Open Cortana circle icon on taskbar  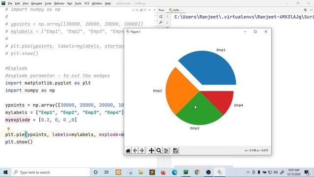click(x=96, y=172)
